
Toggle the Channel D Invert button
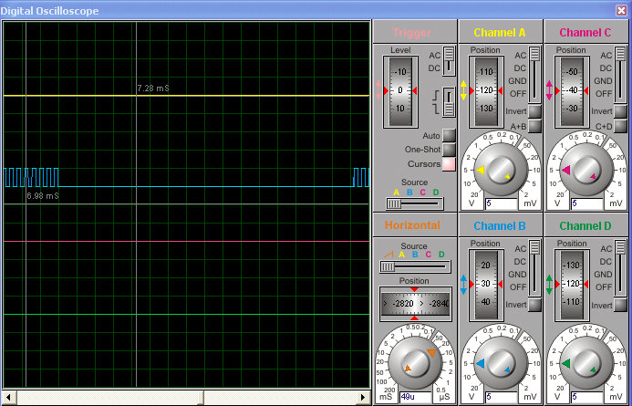click(x=618, y=304)
